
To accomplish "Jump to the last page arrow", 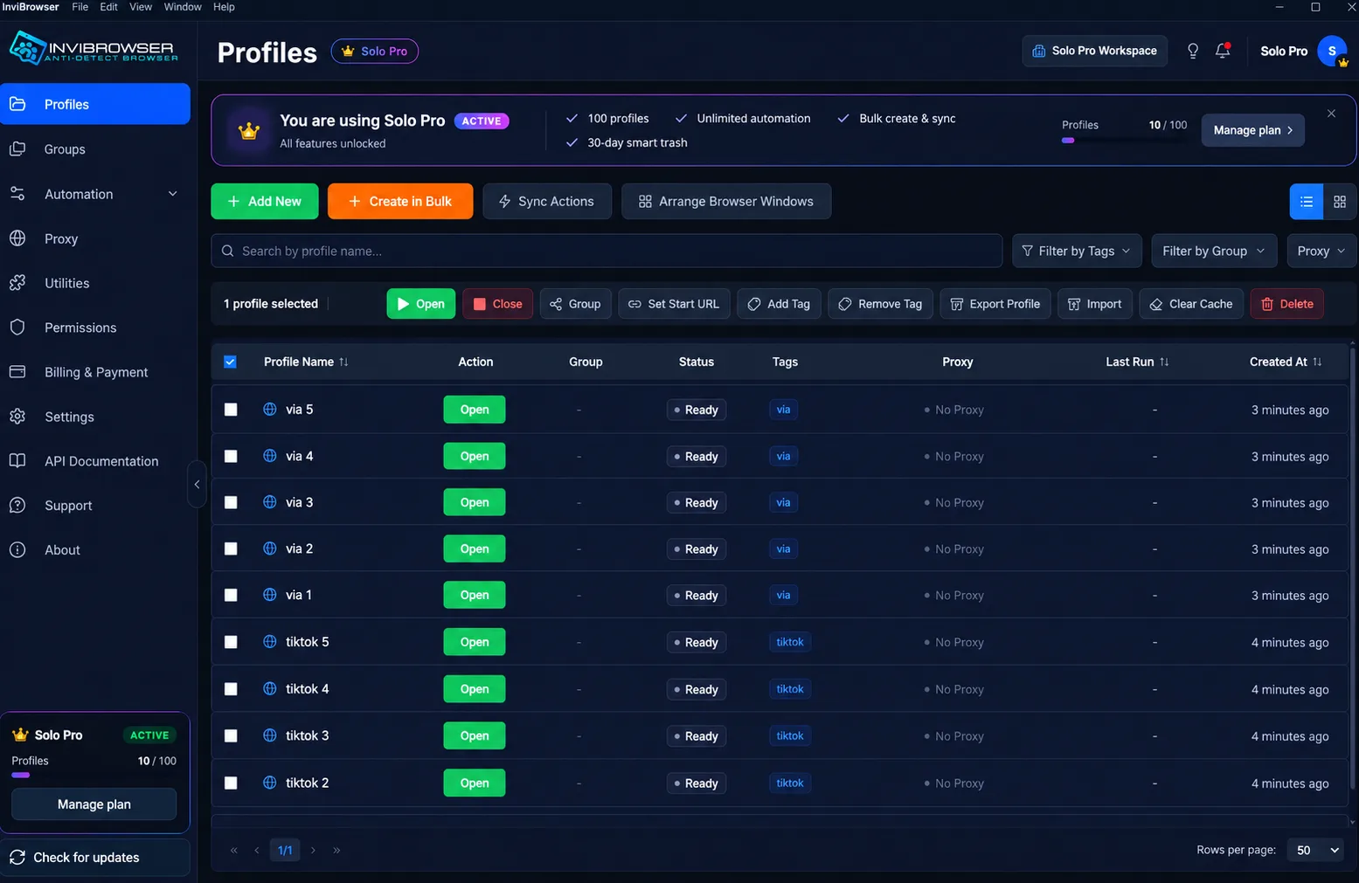I will (336, 850).
